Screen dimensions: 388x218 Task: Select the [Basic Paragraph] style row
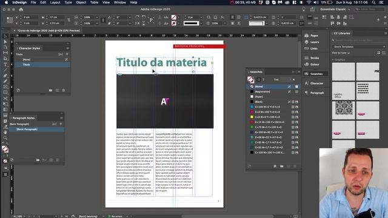pyautogui.click(x=37, y=129)
